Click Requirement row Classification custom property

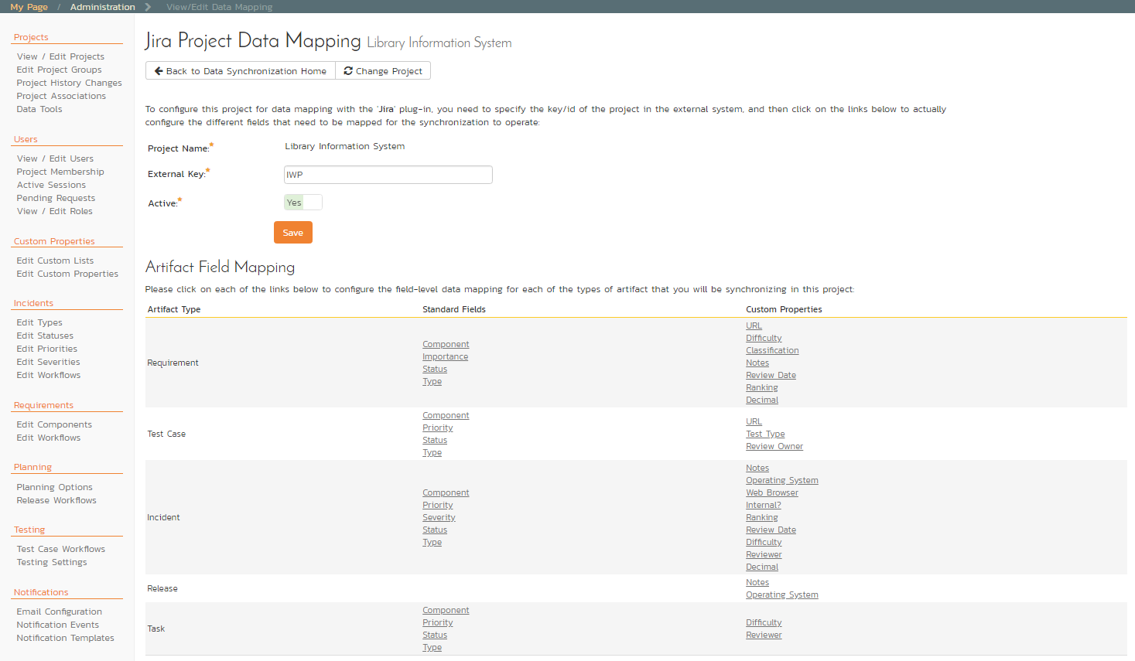772,350
